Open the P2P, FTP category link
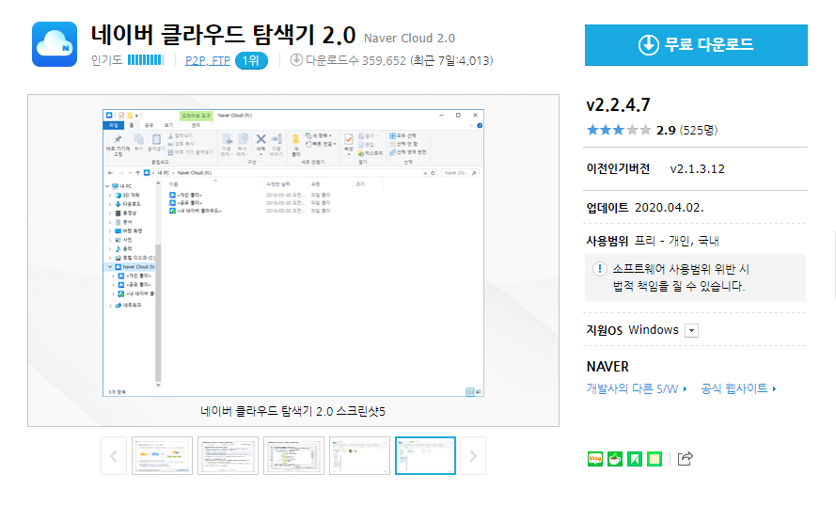Screen dimensions: 836x506 click(x=208, y=60)
